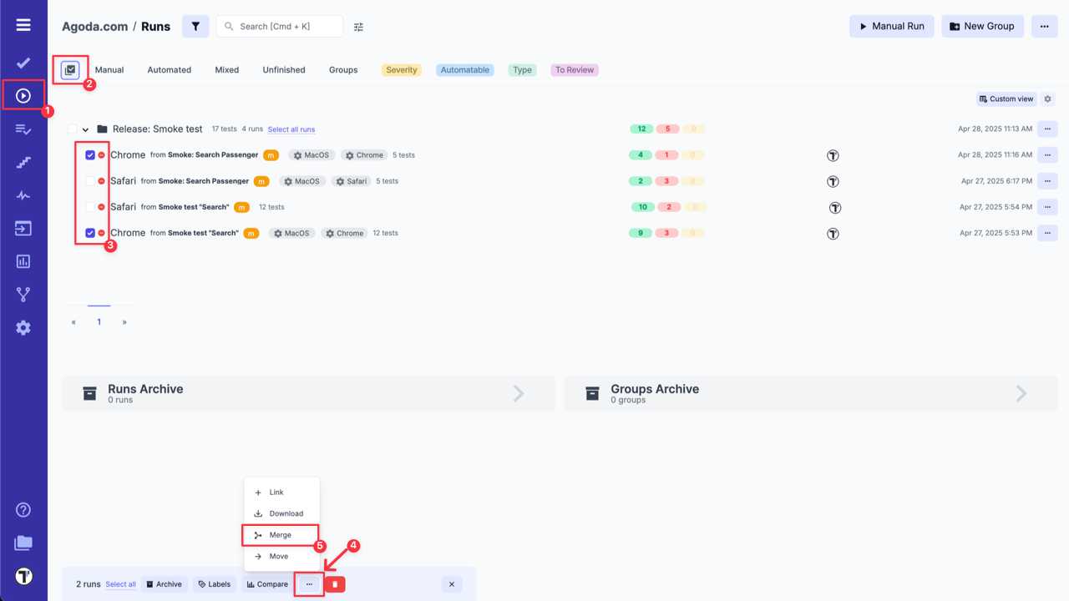1069x601 pixels.
Task: Choose Merge from the actions menu
Action: pos(281,534)
